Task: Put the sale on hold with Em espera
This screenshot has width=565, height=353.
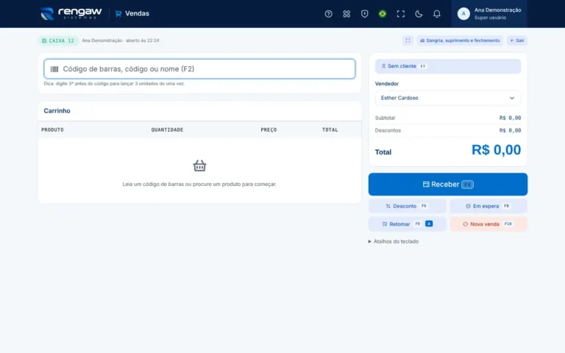Action: tap(488, 206)
